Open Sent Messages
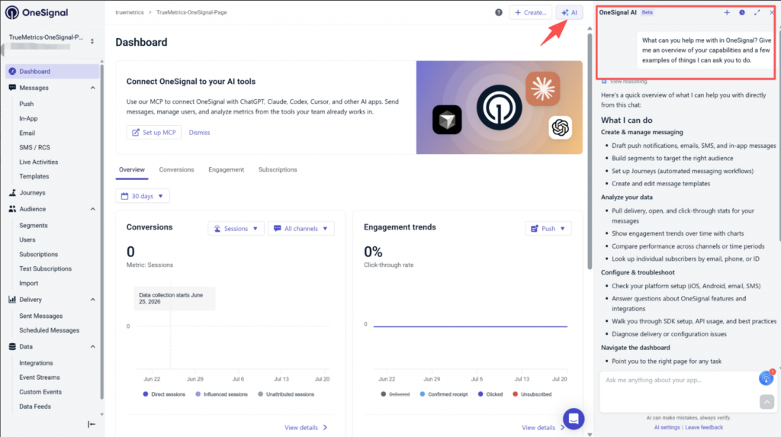Screen dimensions: 781x437 pos(41,316)
